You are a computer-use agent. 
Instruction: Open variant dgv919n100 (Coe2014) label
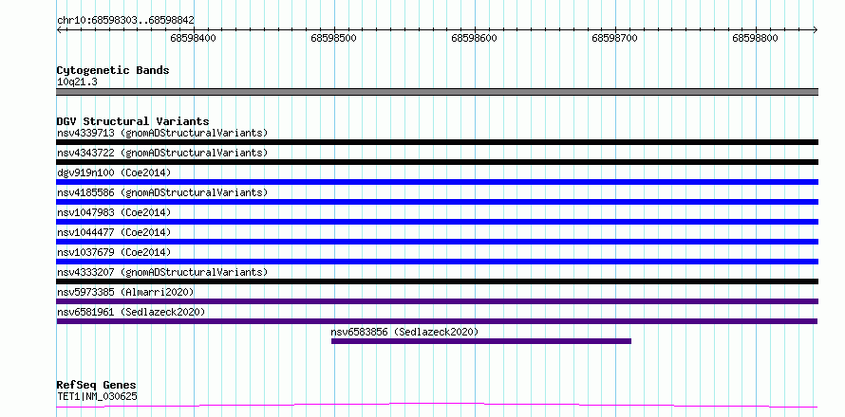114,172
